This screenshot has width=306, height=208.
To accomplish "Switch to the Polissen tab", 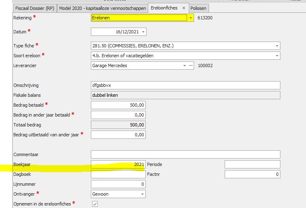I will (x=199, y=8).
